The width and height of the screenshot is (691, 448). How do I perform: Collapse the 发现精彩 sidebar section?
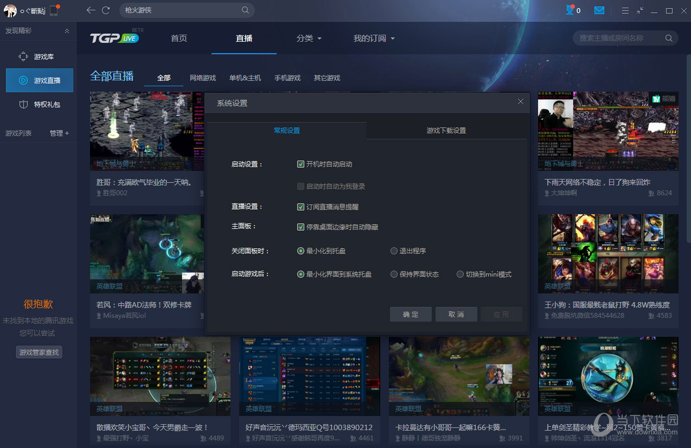(67, 31)
